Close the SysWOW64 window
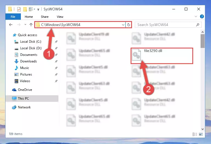Viewport: 211px width, 144px height. pyautogui.click(x=198, y=9)
